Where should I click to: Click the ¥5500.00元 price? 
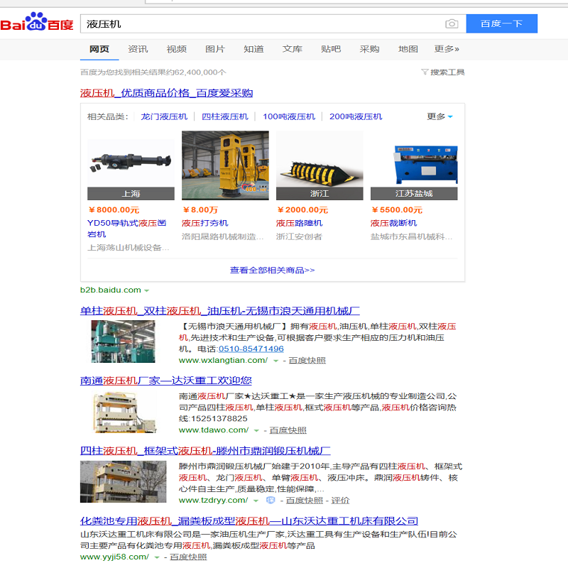click(x=397, y=209)
